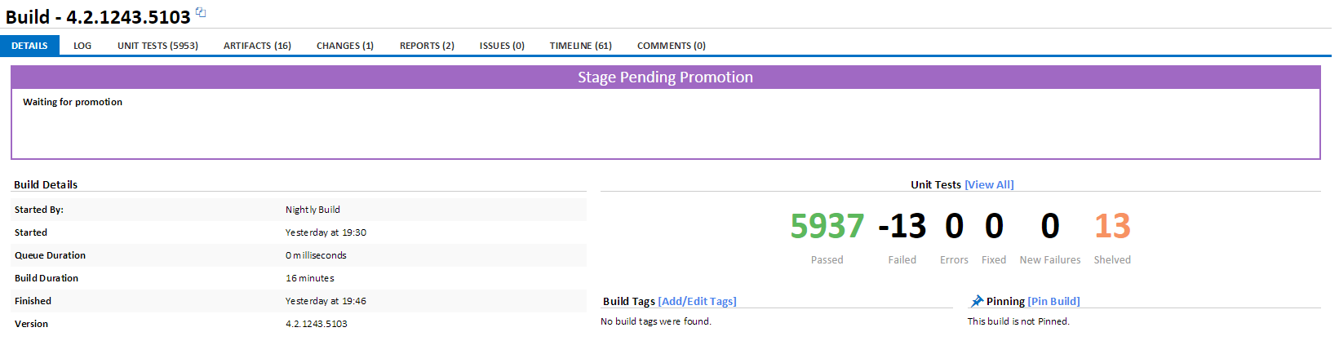View the Timeline (61) tab

(580, 46)
